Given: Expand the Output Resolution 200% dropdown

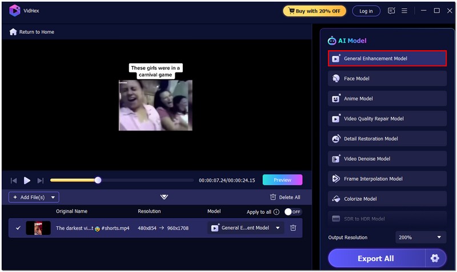Looking at the screenshot, I should point(420,237).
